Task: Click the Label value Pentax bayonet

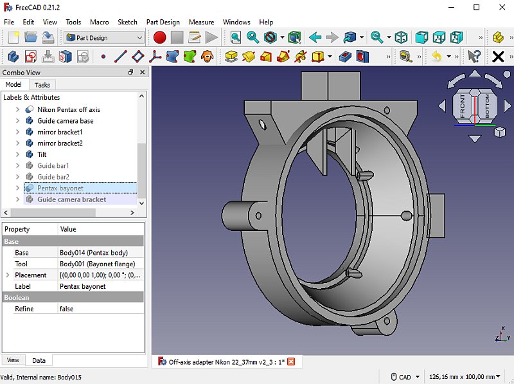Action: (x=101, y=286)
